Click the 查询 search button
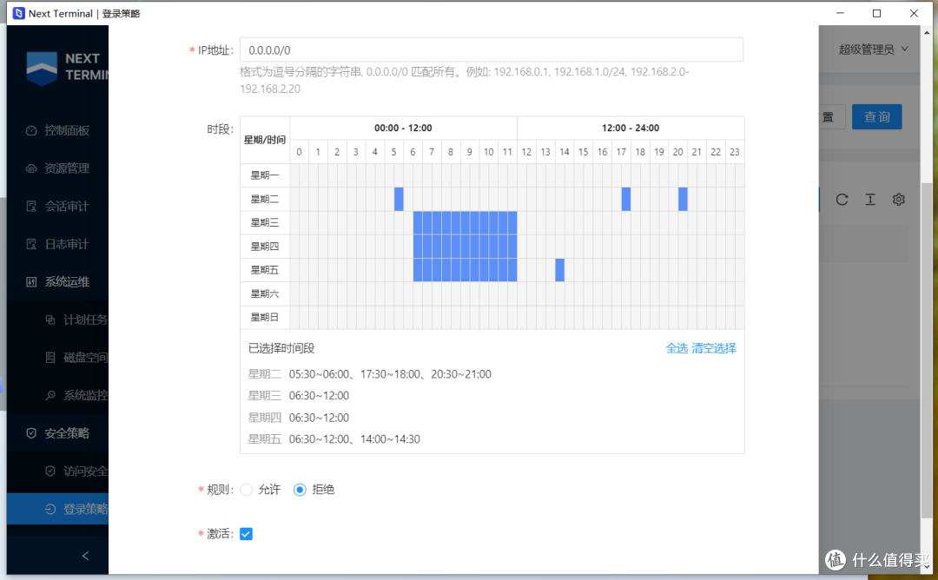 pos(876,116)
